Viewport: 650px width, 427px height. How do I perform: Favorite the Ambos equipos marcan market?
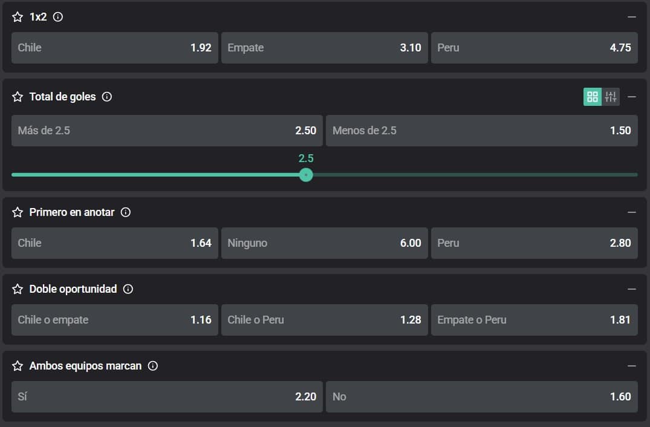point(18,366)
